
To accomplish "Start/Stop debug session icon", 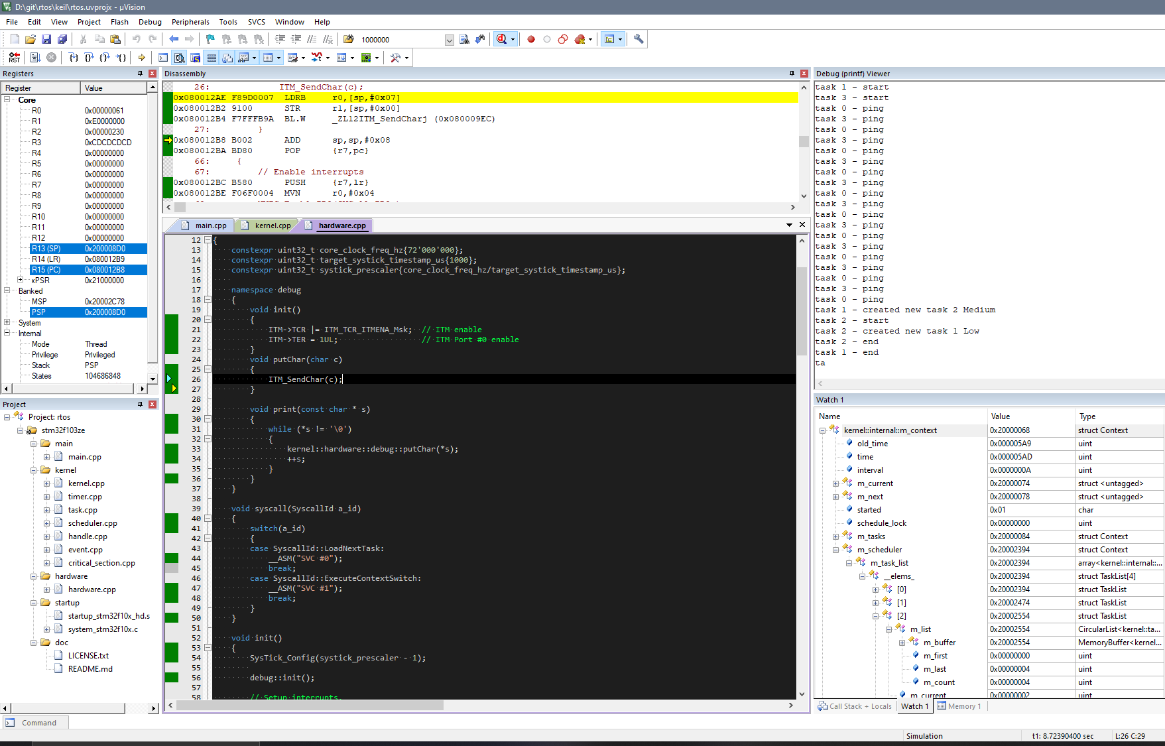I will [502, 39].
